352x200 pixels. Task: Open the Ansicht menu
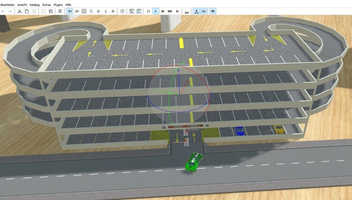[x=22, y=5]
